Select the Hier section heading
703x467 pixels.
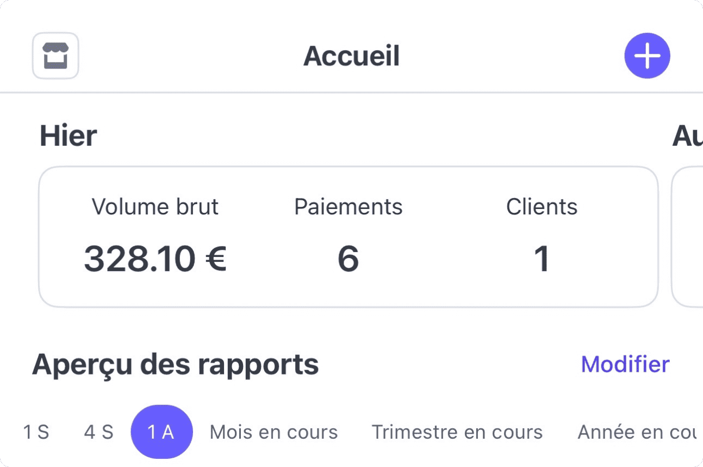(68, 136)
